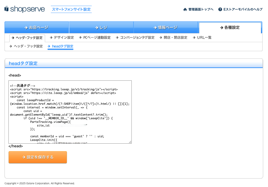Screen dimensions: 268x187
Task: Click arrow icon before デザイン設定
Action: click(51, 37)
